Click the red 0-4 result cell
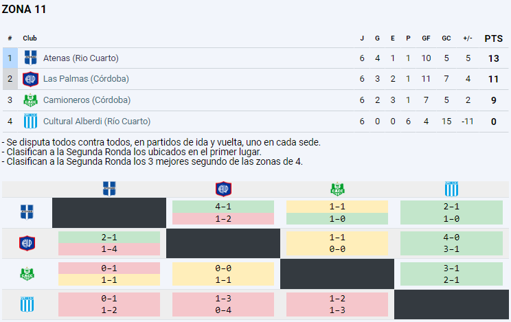Image resolution: width=511 pixels, height=322 pixels. tap(223, 310)
